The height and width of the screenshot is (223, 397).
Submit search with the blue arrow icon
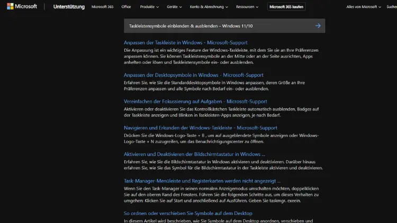coord(318,26)
